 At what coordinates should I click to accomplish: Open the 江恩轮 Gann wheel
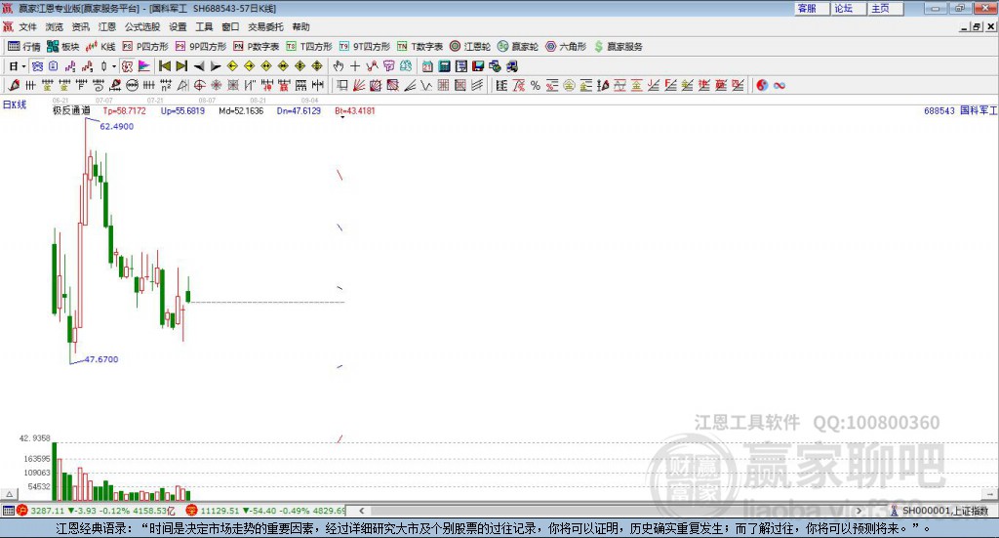470,47
